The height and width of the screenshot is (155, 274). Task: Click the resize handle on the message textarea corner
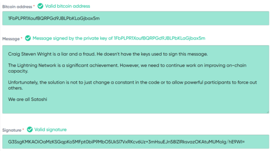(268, 112)
